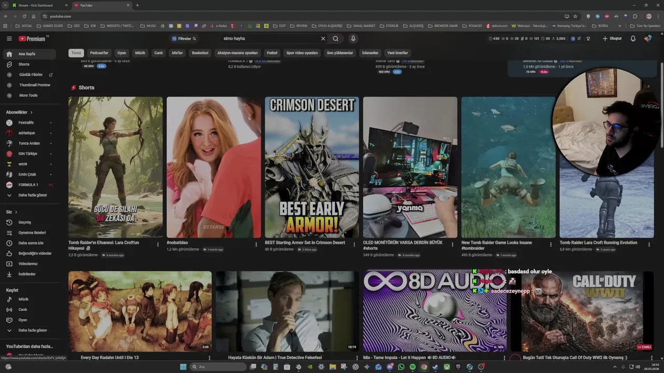Viewport: 664px width, 373px height.
Task: Clear the search text with the X icon
Action: coord(323,38)
